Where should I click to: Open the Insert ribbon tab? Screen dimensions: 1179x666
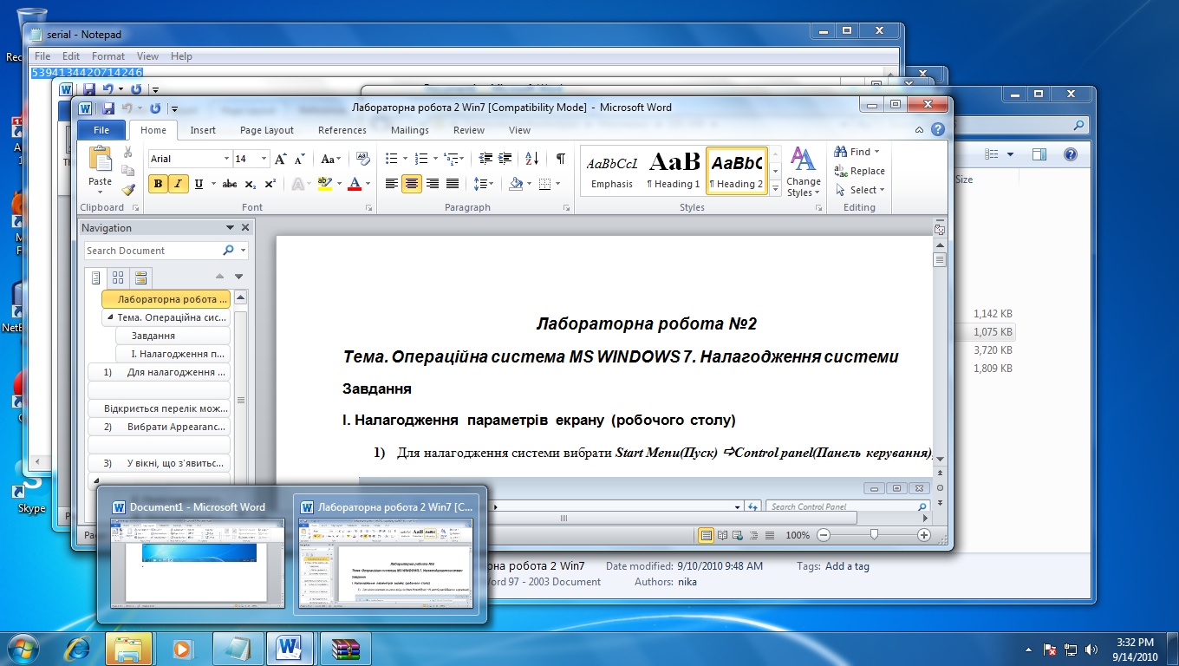tap(203, 130)
